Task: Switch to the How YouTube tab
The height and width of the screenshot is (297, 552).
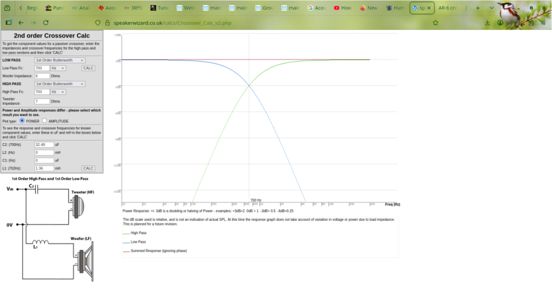Action: [343, 8]
